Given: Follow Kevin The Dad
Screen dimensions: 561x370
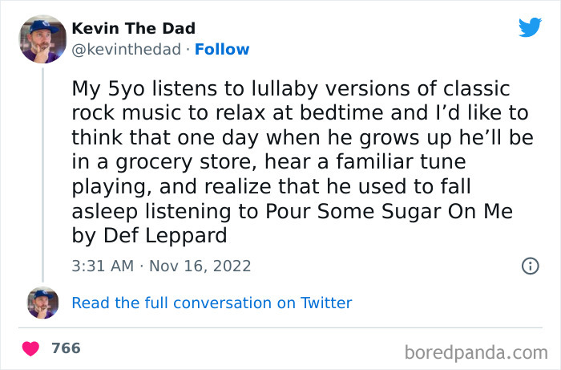Looking at the screenshot, I should [x=224, y=50].
